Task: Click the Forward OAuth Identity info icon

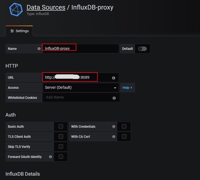Action: tap(50, 157)
